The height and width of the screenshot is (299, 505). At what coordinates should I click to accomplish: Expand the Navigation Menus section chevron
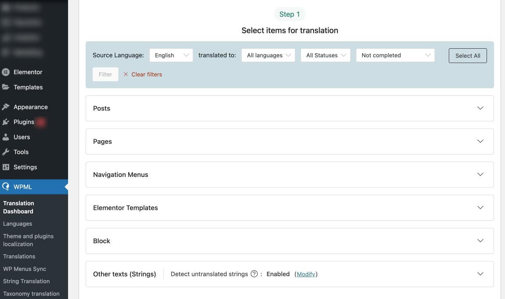coord(480,174)
